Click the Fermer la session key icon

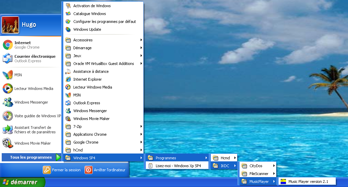point(47,170)
